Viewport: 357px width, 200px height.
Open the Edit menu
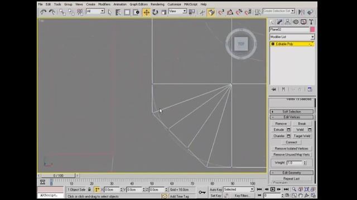point(48,4)
